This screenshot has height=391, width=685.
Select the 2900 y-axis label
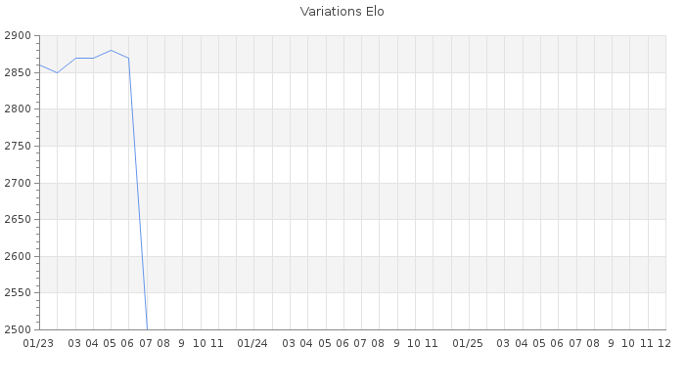coord(18,36)
